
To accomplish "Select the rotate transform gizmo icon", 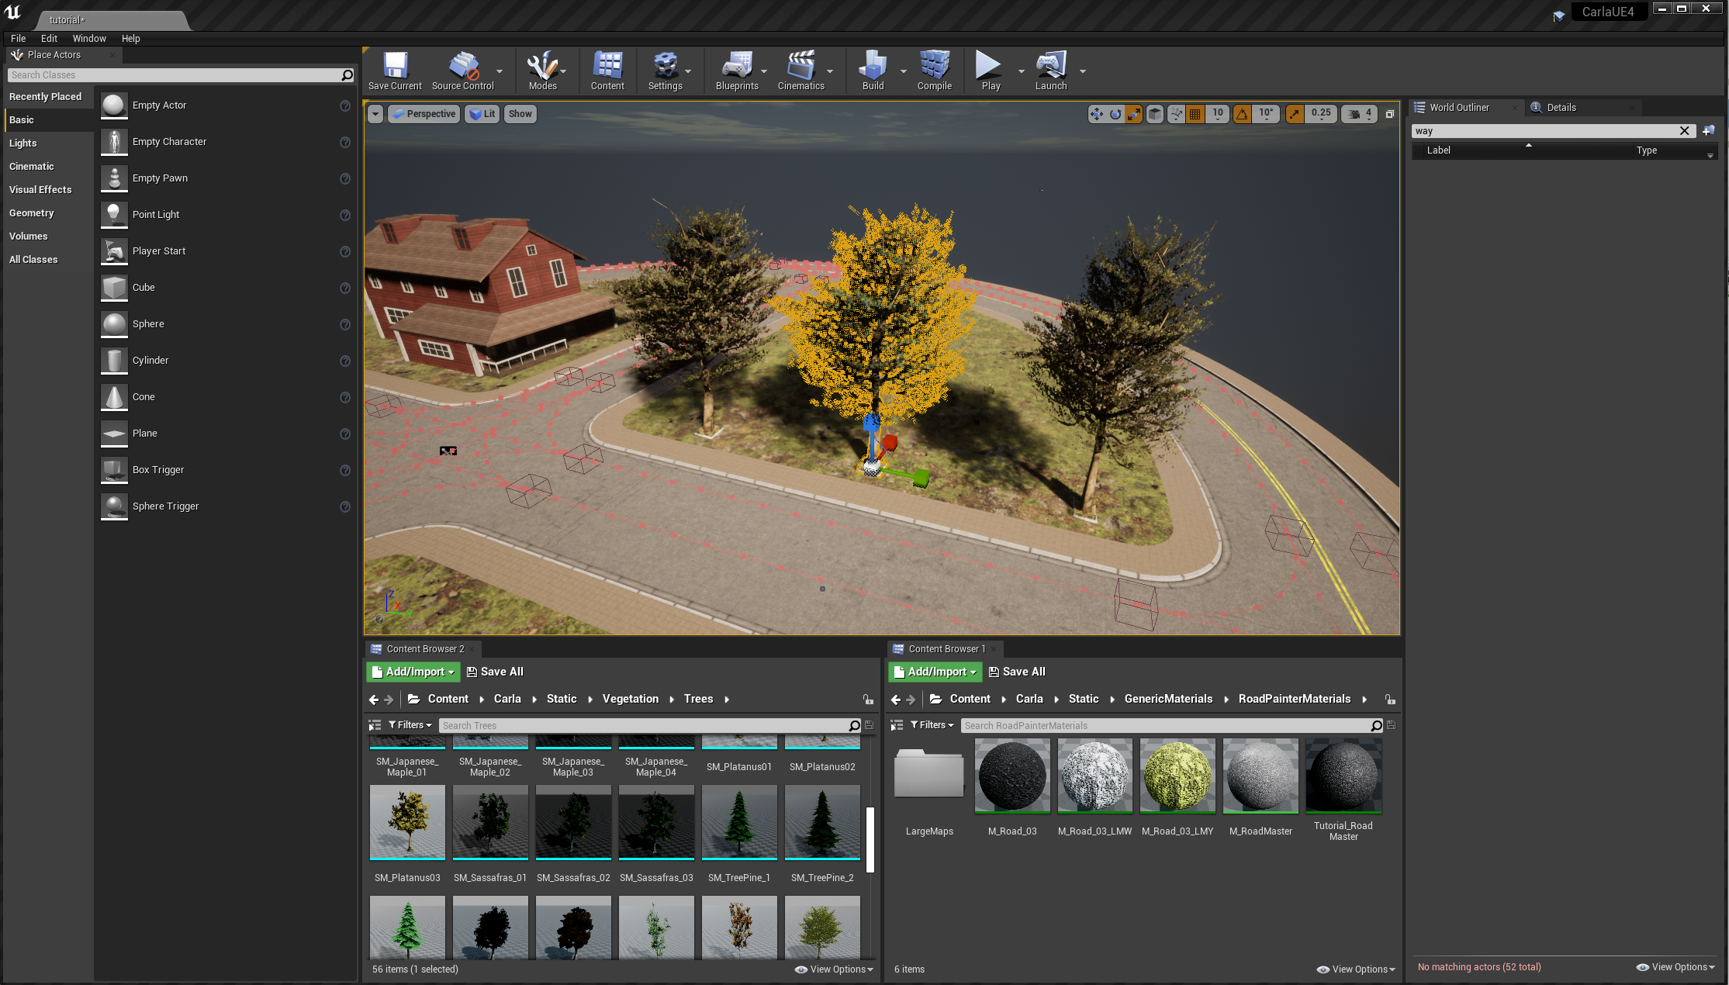I will (1115, 114).
